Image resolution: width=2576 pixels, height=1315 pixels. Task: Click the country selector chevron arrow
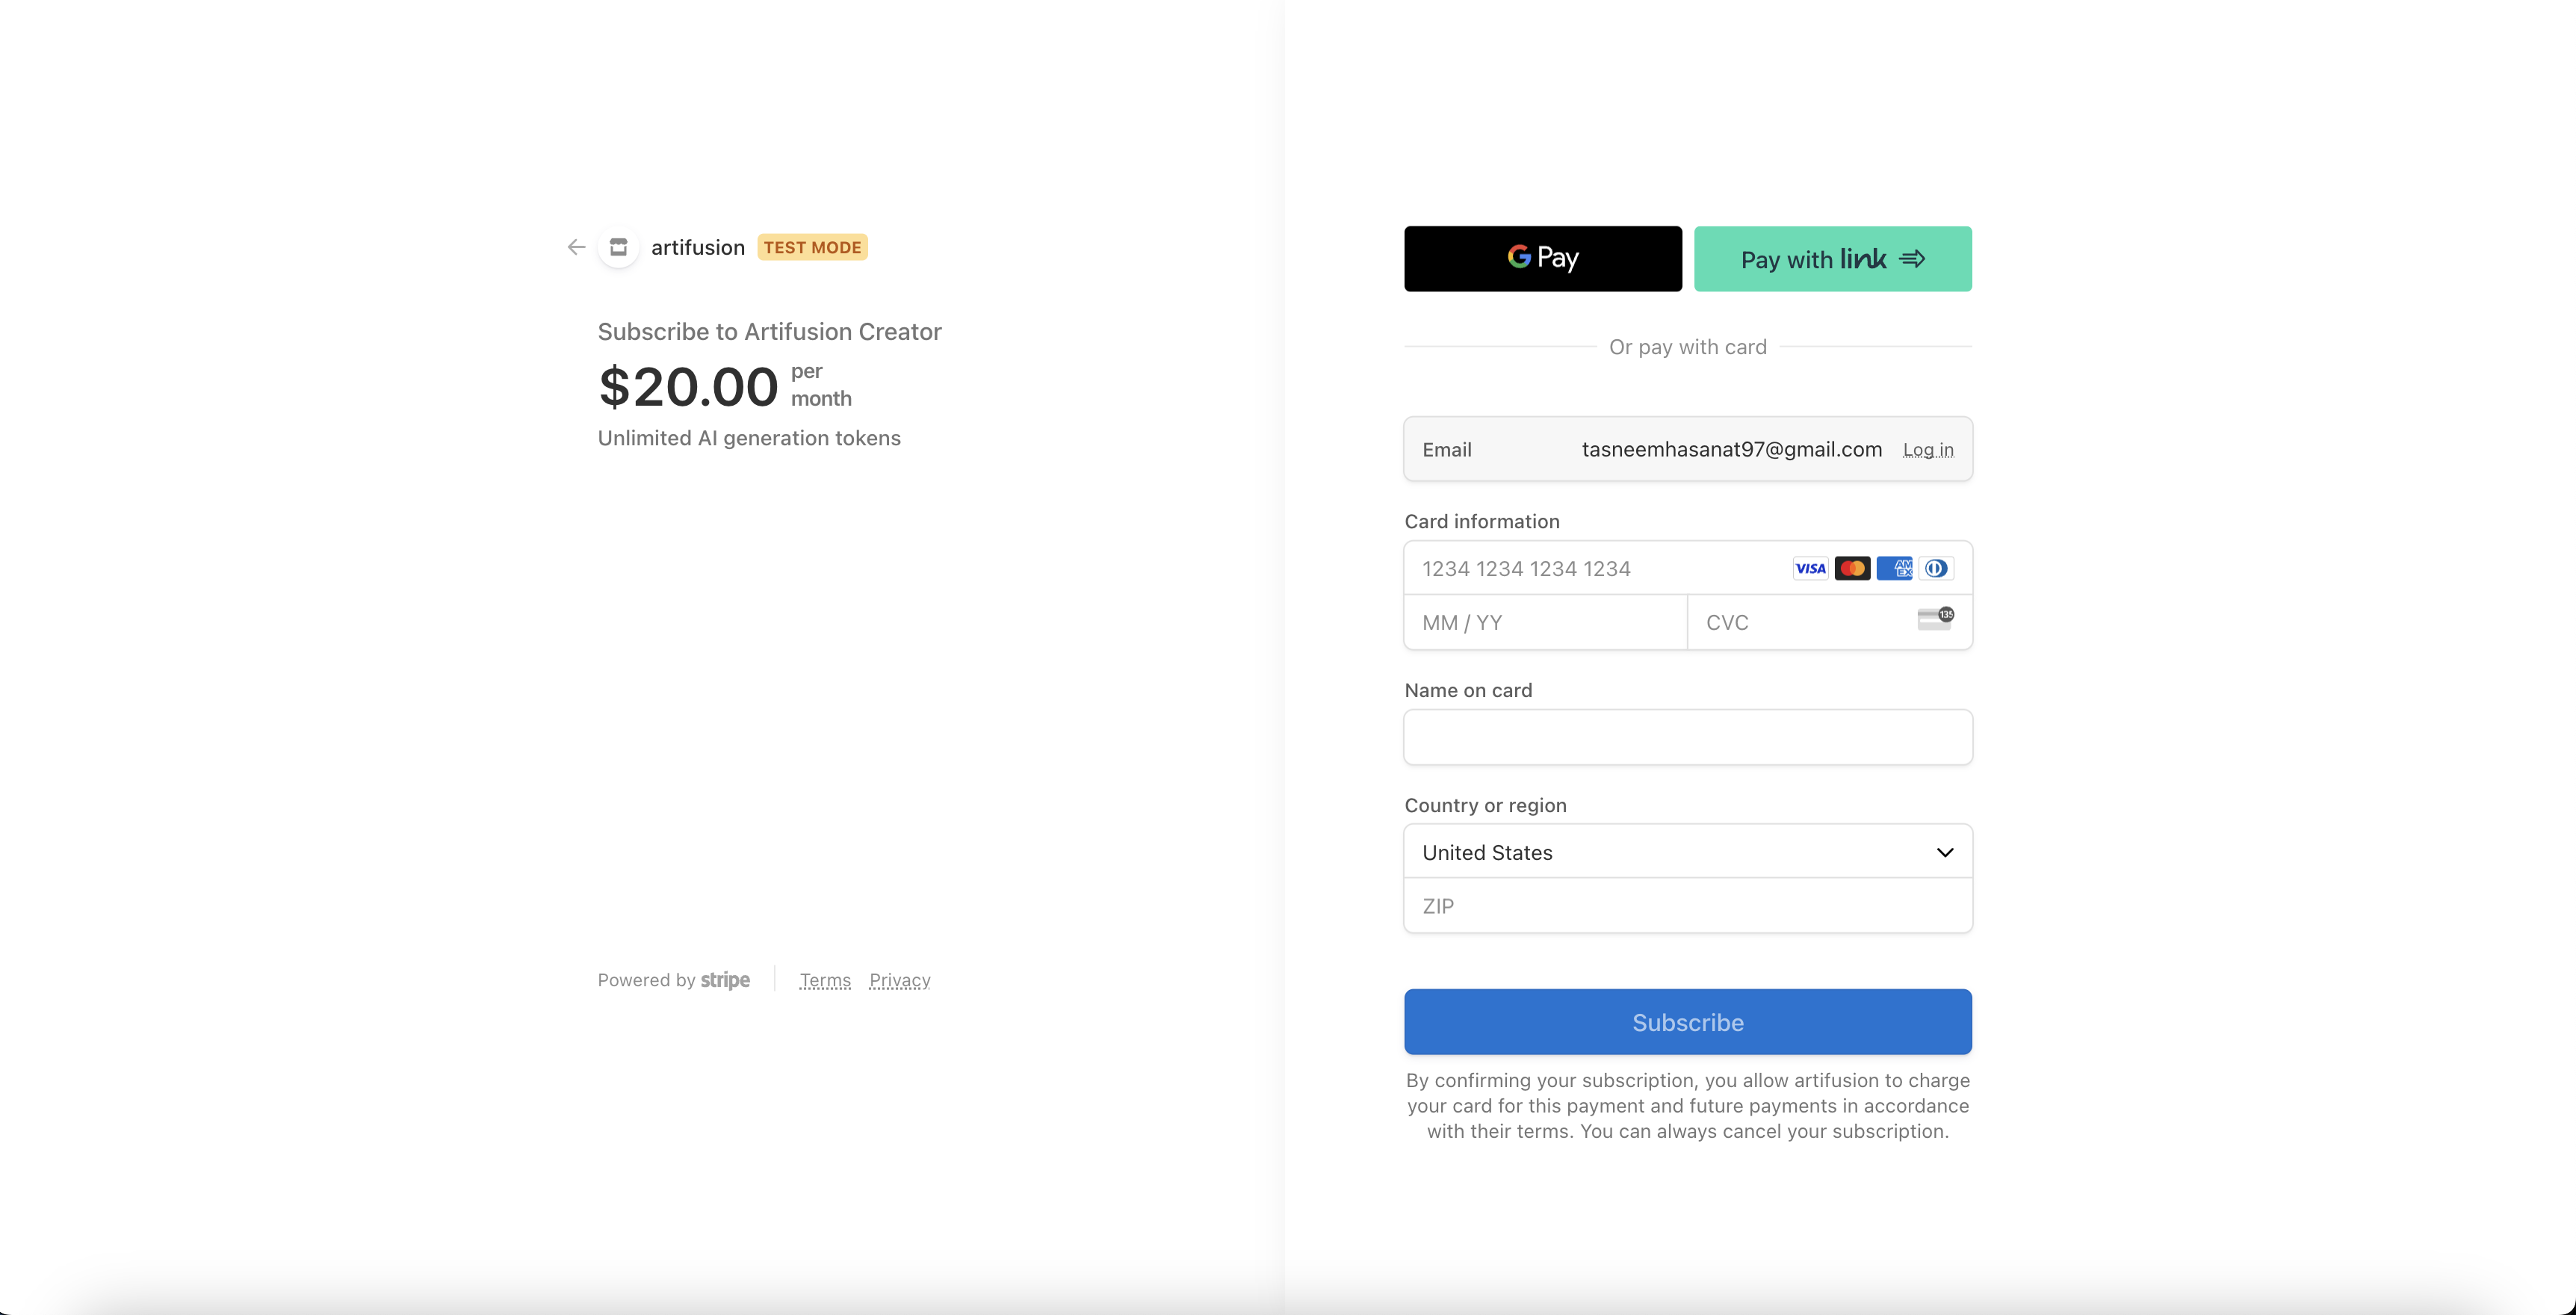click(1945, 853)
